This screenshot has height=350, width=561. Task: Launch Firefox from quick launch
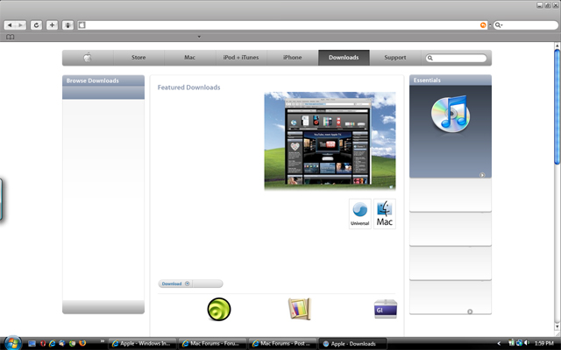point(82,343)
